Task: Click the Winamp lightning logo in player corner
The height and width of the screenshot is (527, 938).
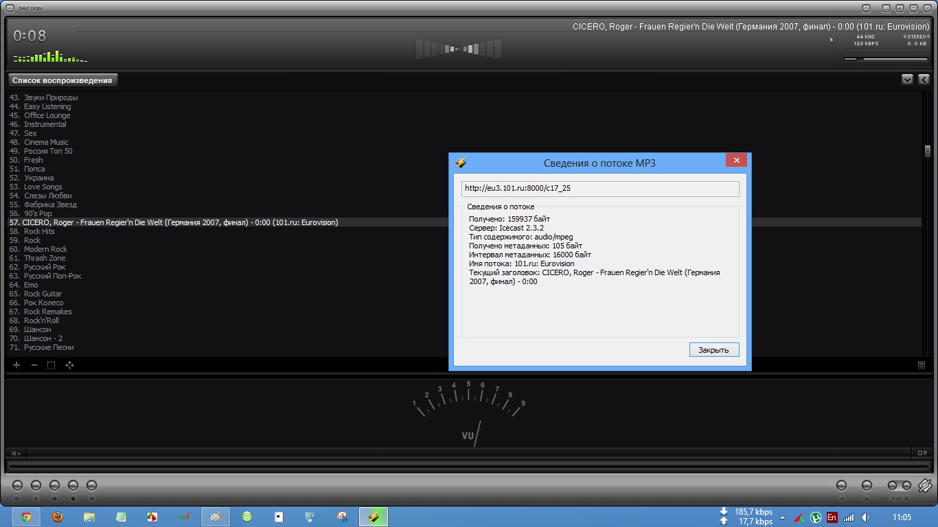Action: pos(924,486)
